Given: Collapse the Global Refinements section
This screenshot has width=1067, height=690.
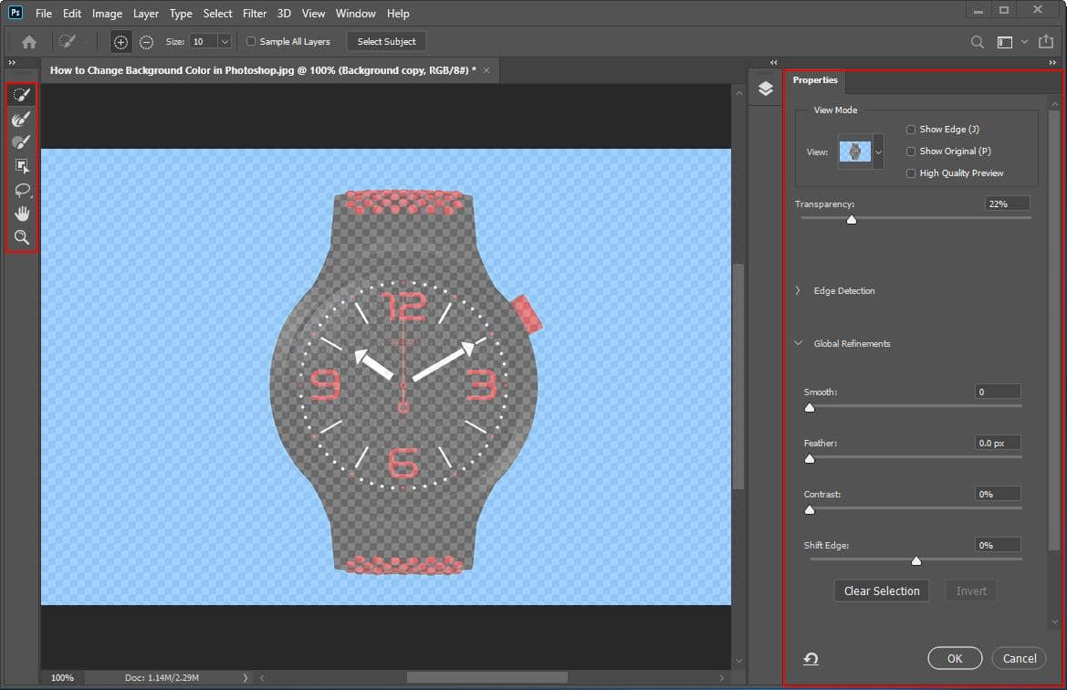Looking at the screenshot, I should (798, 343).
